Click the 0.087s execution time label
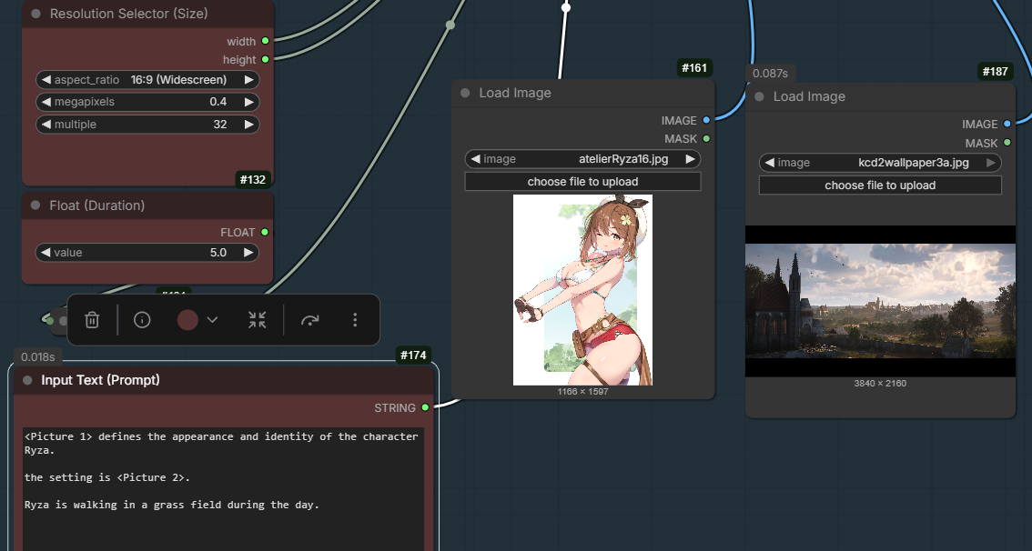1032x551 pixels. 770,74
